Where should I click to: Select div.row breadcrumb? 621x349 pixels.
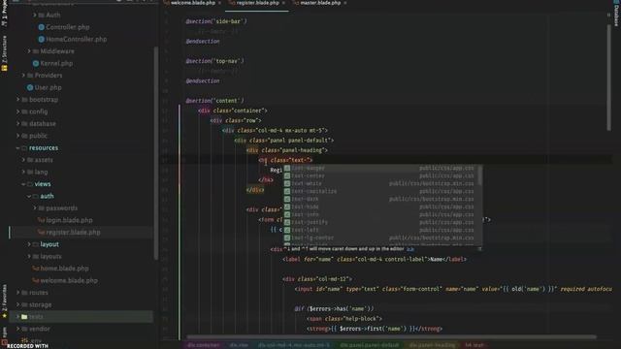[x=239, y=345]
